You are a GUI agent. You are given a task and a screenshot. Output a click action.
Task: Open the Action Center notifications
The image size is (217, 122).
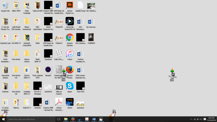205,119
